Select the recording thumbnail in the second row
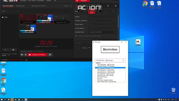Viewport: 179px width, 101px height. coord(28,29)
